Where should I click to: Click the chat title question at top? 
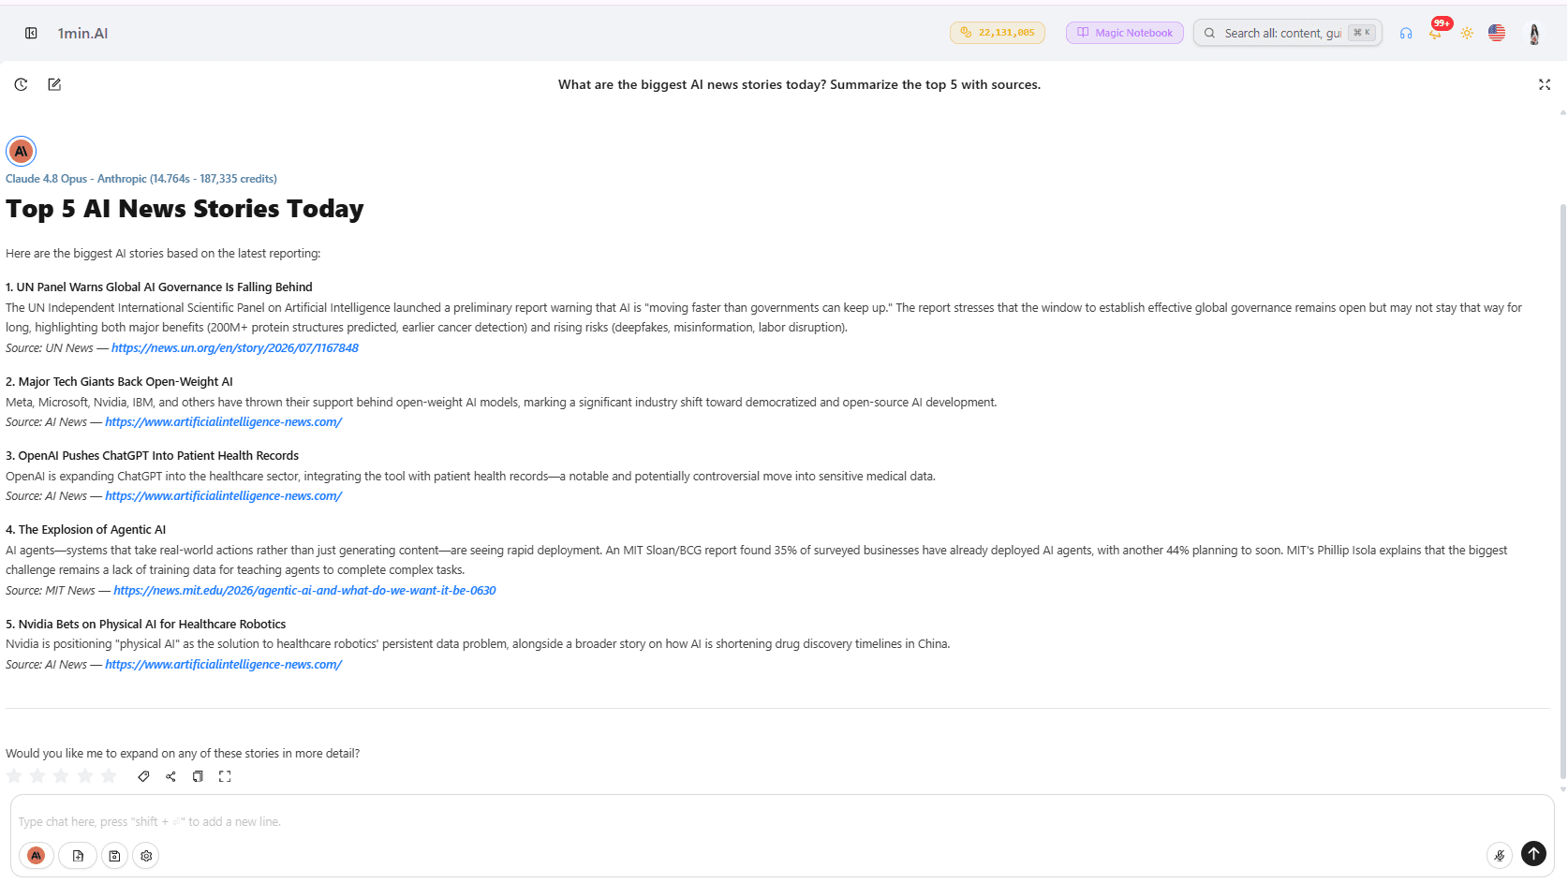click(799, 84)
